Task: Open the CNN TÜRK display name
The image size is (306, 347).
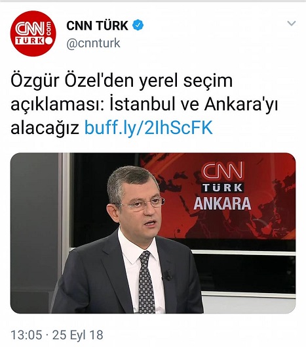Action: [97, 26]
